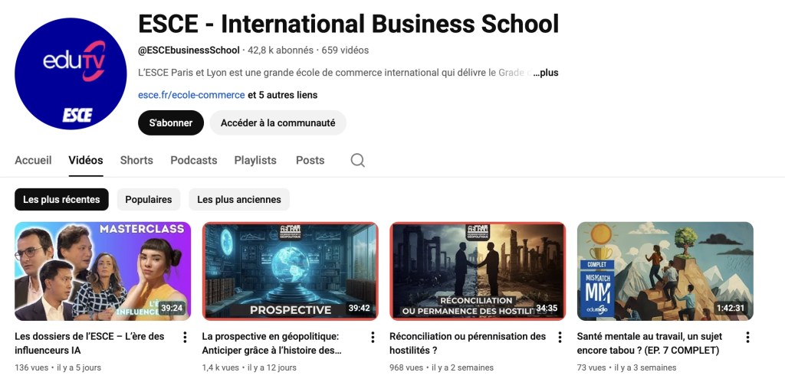
Task: Click Accéder à la communauté button
Action: [x=278, y=122]
